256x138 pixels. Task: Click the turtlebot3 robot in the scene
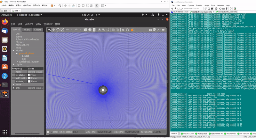tap(103, 90)
